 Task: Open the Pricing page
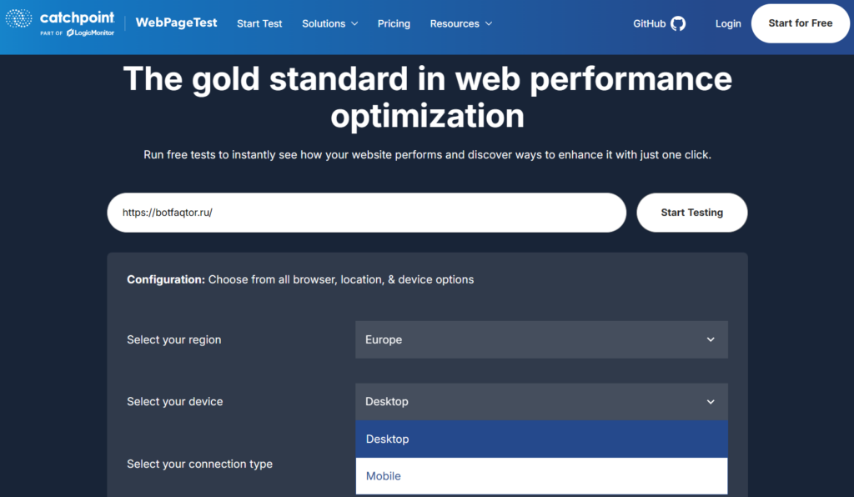(394, 23)
